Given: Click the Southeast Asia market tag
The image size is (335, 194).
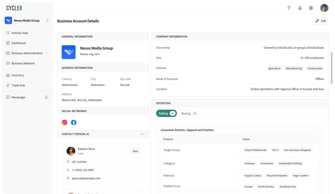Looking at the screenshot, I should 288,186.
